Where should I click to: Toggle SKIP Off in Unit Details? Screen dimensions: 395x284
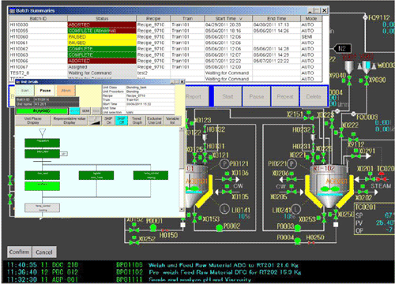click(x=122, y=121)
